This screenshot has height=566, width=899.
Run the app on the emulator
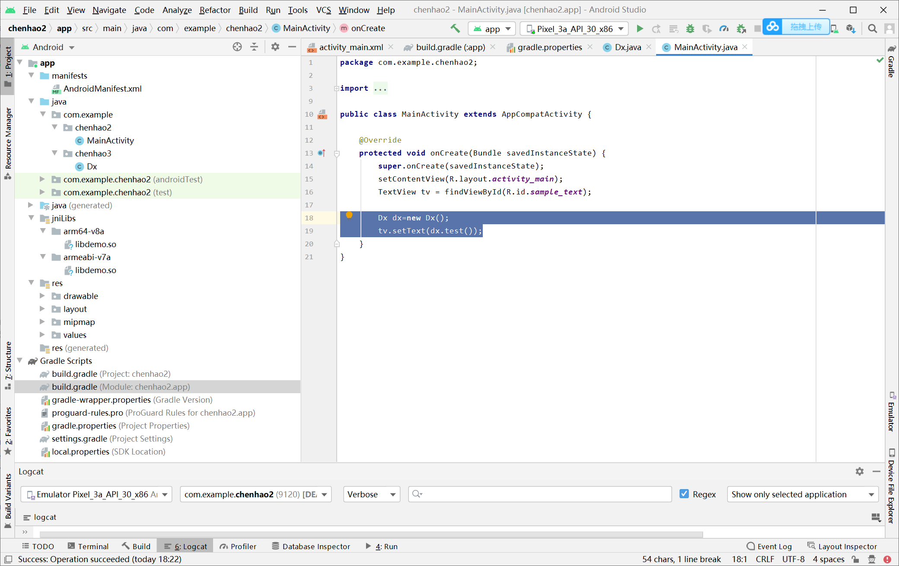(640, 28)
